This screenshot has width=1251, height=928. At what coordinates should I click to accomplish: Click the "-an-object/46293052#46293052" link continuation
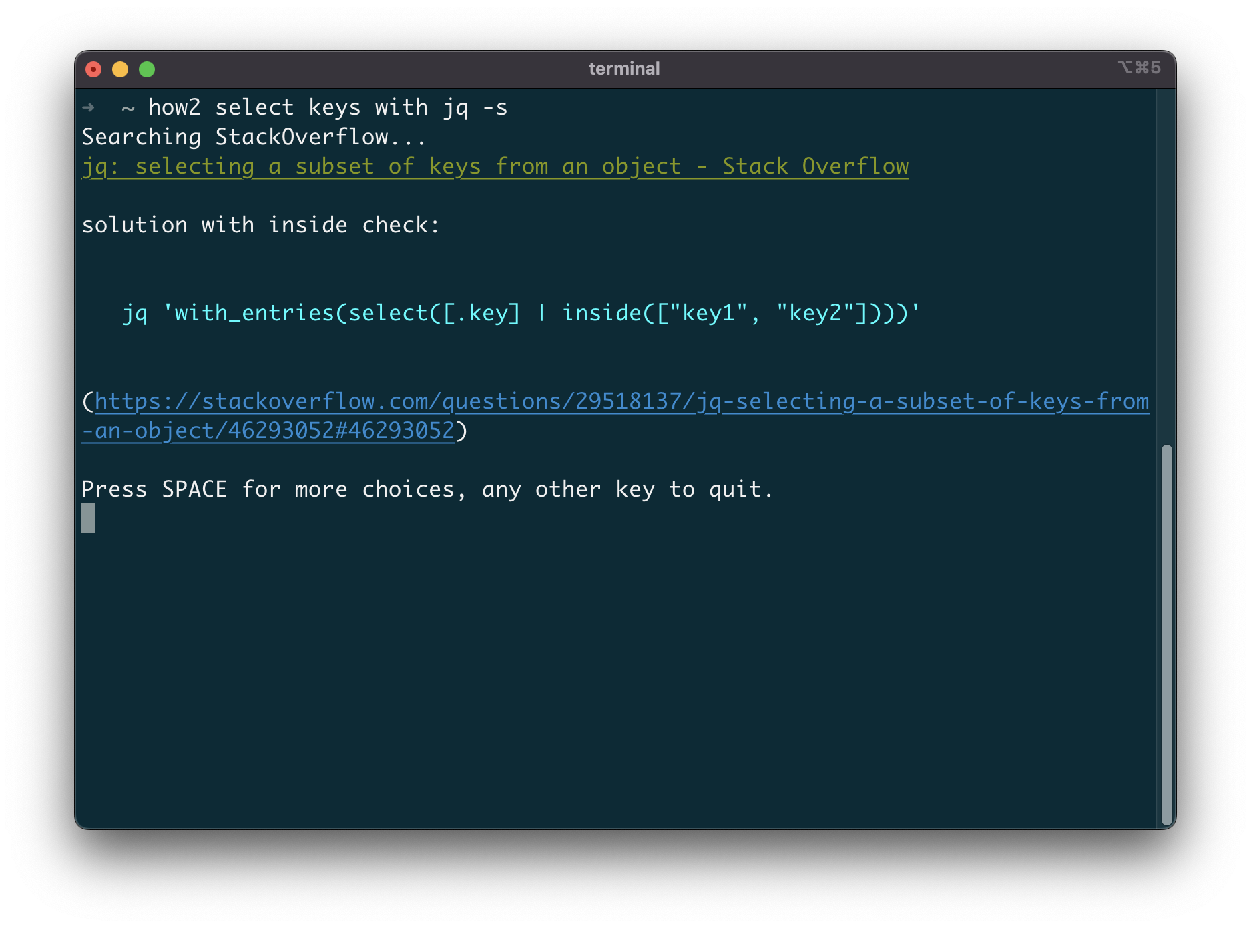click(x=268, y=431)
